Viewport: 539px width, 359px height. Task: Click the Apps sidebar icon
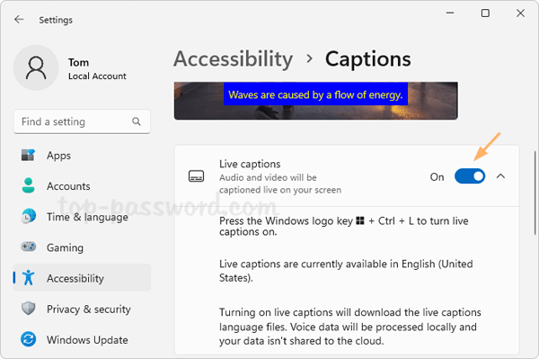click(28, 156)
